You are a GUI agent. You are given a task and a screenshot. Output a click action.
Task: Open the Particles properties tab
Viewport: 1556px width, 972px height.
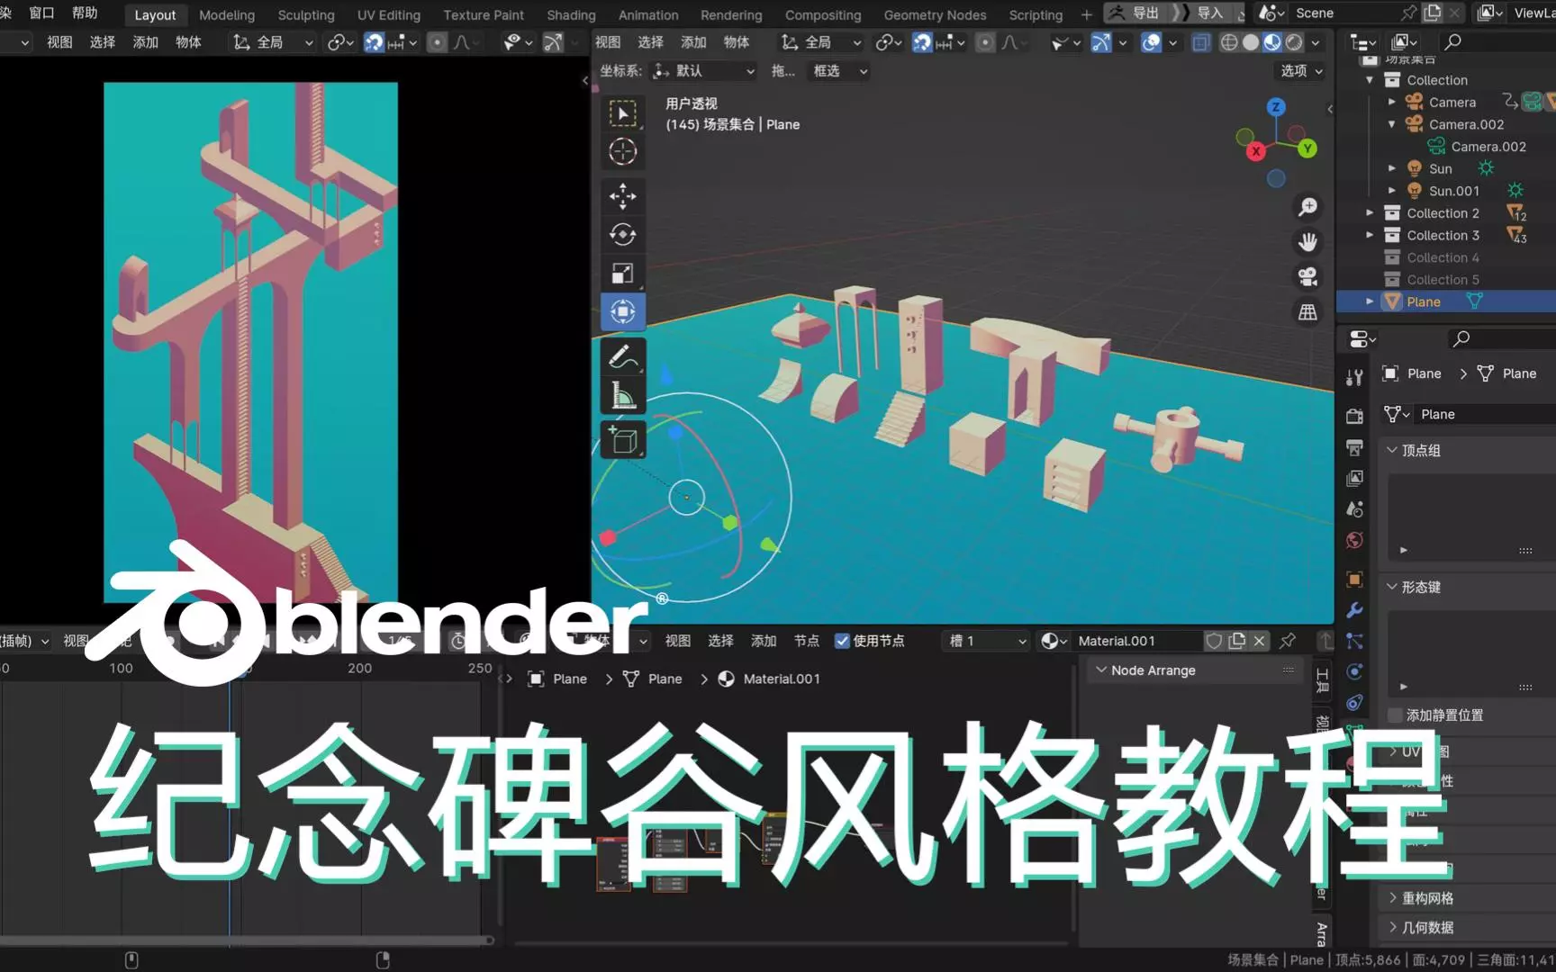[x=1354, y=641]
